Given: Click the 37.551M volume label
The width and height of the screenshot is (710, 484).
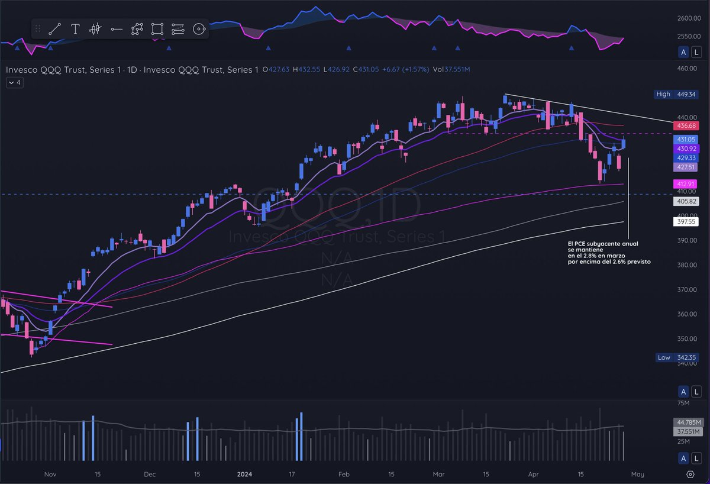Looking at the screenshot, I should coord(688,432).
